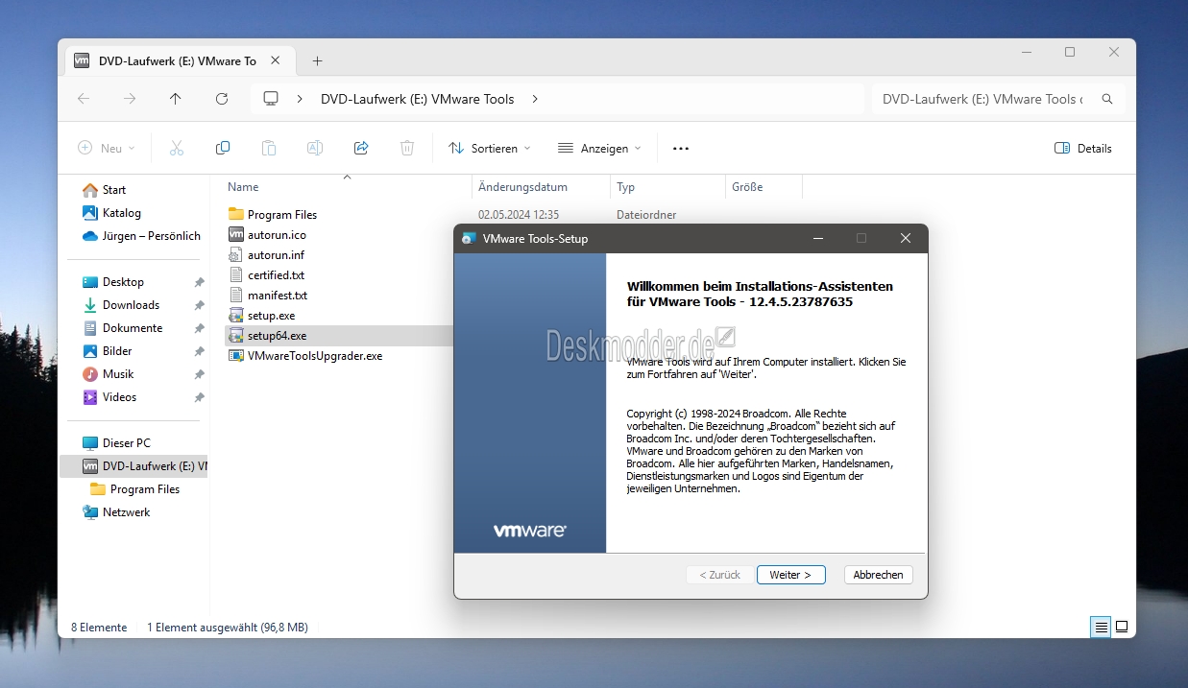Select the autorun.inf file
This screenshot has width=1188, height=688.
pyautogui.click(x=276, y=255)
